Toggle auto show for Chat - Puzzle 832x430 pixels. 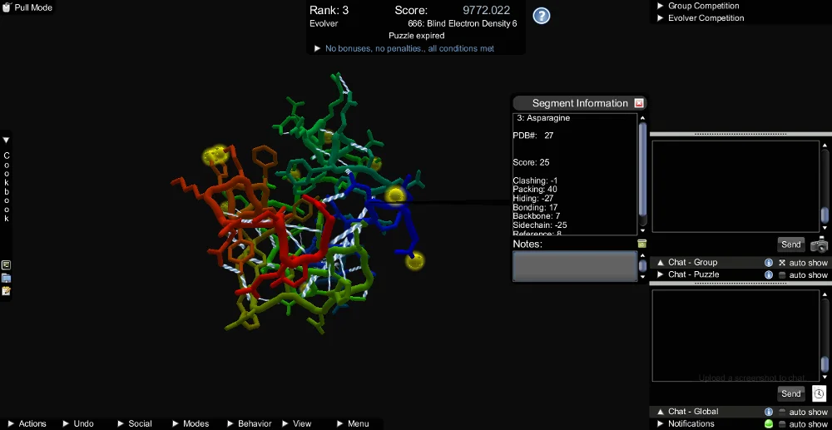782,275
